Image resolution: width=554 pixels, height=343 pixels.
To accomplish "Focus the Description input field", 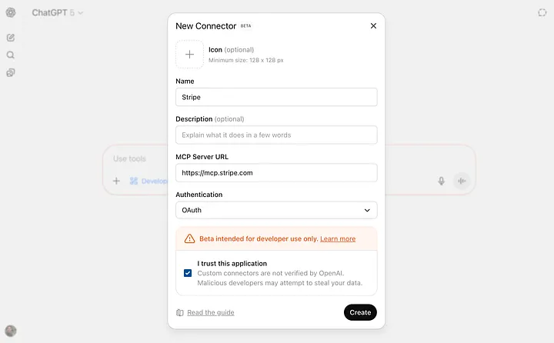I will point(276,135).
